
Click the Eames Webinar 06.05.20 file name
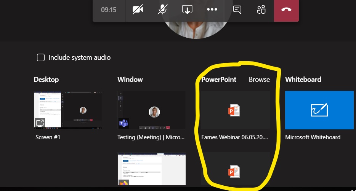tap(234, 137)
